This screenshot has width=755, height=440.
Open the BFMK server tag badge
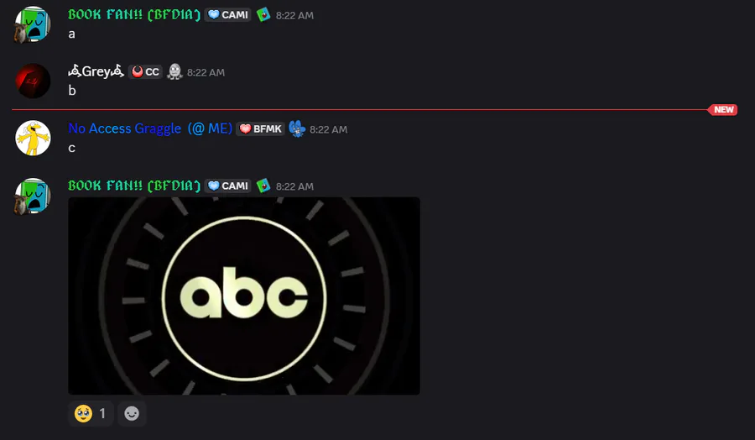[261, 128]
